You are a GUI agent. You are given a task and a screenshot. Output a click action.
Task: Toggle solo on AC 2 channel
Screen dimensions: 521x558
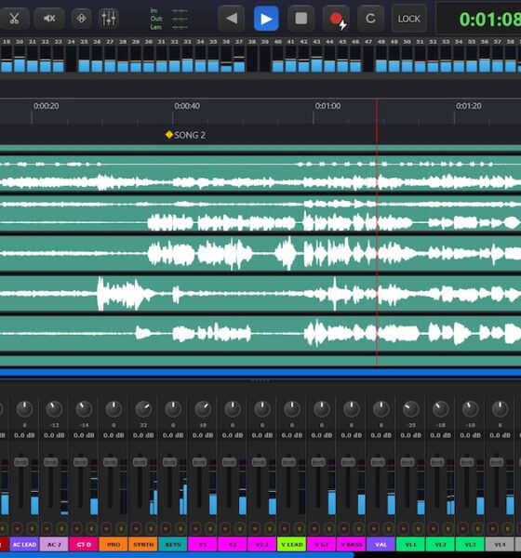pyautogui.click(x=61, y=528)
